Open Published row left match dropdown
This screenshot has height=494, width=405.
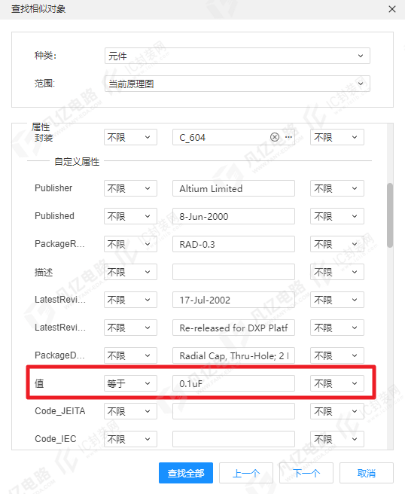pos(130,216)
